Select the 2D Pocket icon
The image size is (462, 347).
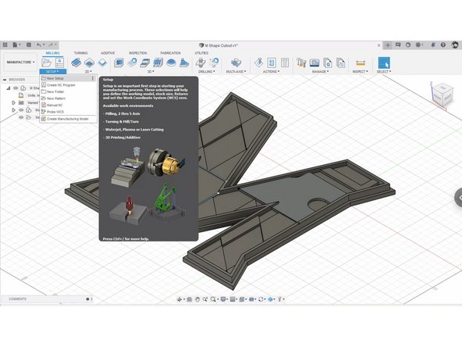coord(89,63)
